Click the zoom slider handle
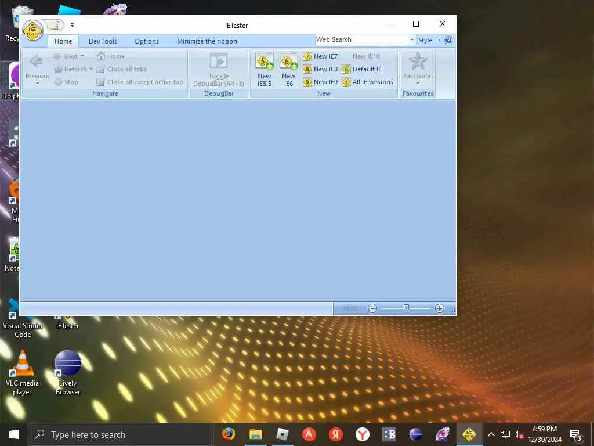The image size is (594, 446). [x=406, y=308]
